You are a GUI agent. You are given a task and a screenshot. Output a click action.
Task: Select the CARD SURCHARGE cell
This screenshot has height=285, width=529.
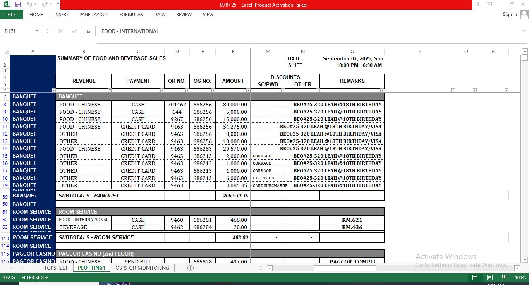click(x=268, y=185)
